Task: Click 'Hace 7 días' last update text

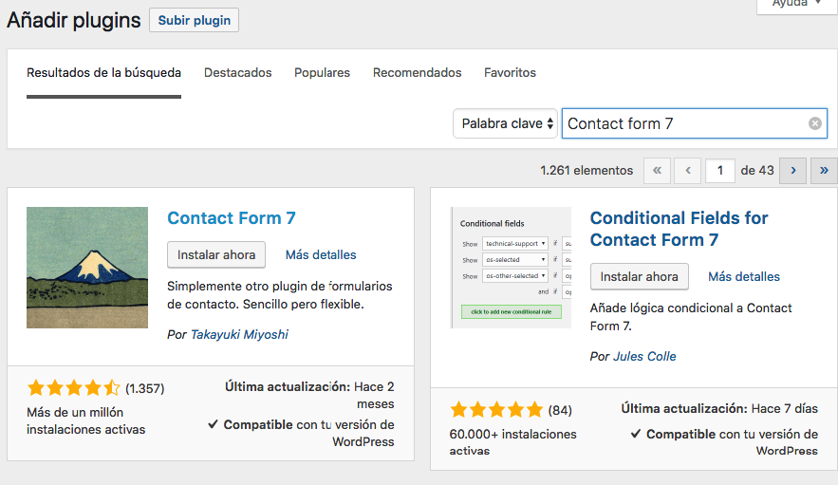Action: coord(785,408)
